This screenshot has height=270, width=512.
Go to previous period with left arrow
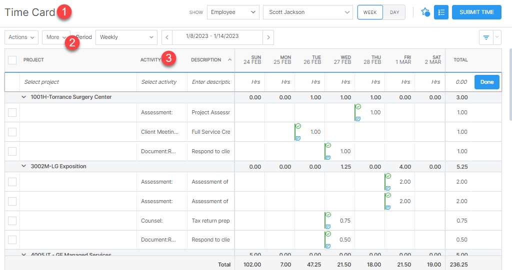pos(167,37)
